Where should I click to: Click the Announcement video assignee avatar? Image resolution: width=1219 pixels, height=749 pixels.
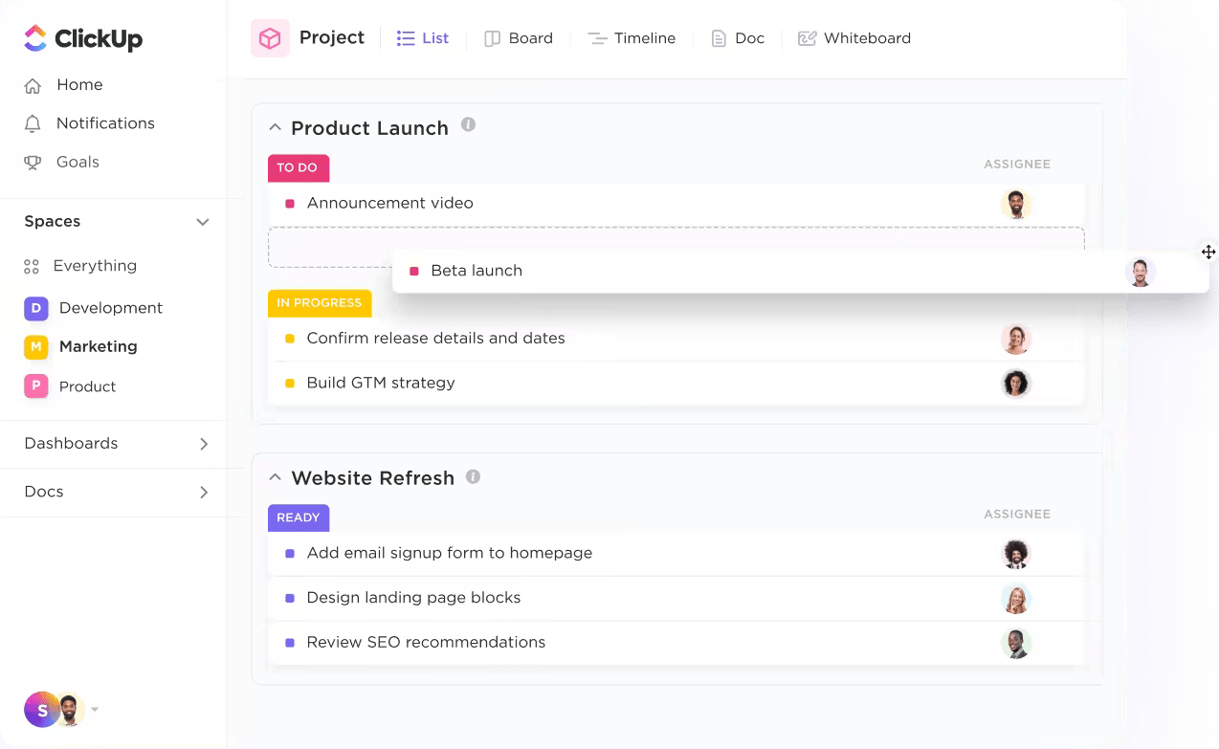(1016, 204)
